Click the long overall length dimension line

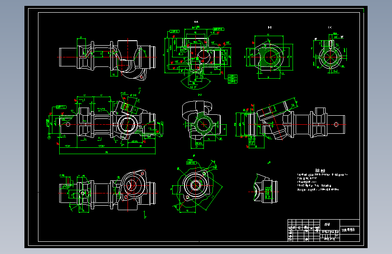click(x=107, y=153)
